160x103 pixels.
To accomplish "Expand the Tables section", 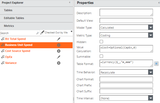I will coord(36,10).
